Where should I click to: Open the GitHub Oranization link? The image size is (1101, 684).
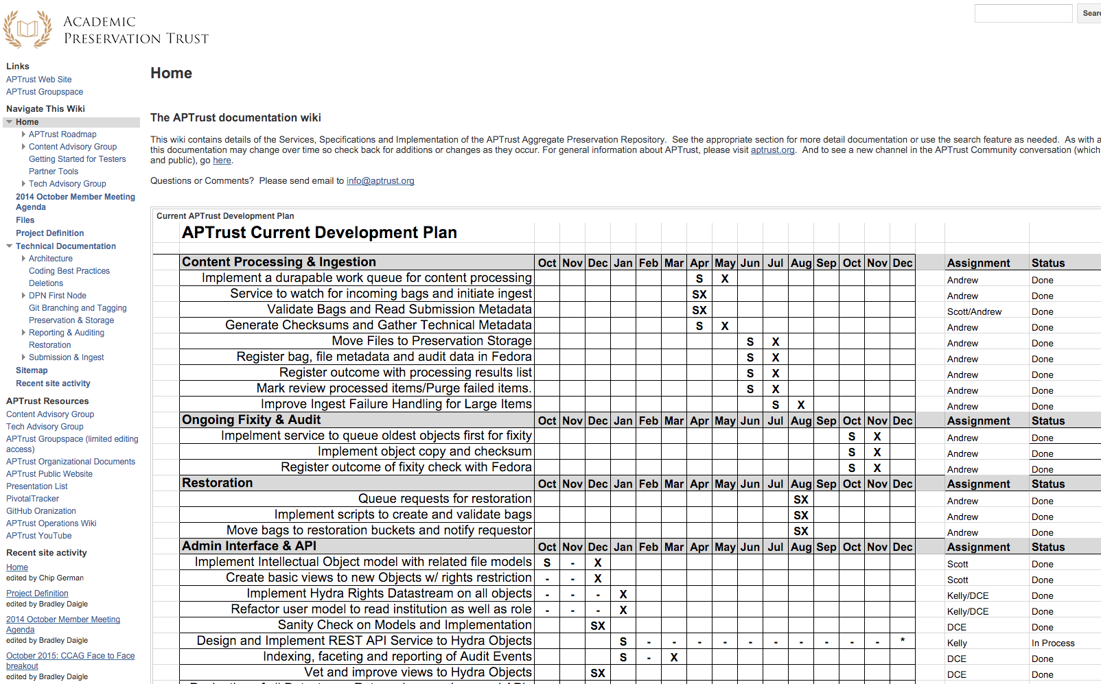(41, 511)
